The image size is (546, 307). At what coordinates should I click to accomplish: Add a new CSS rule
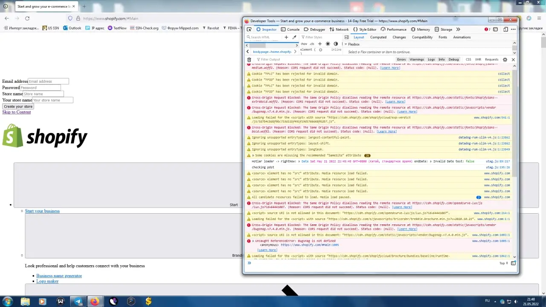tap(320, 44)
